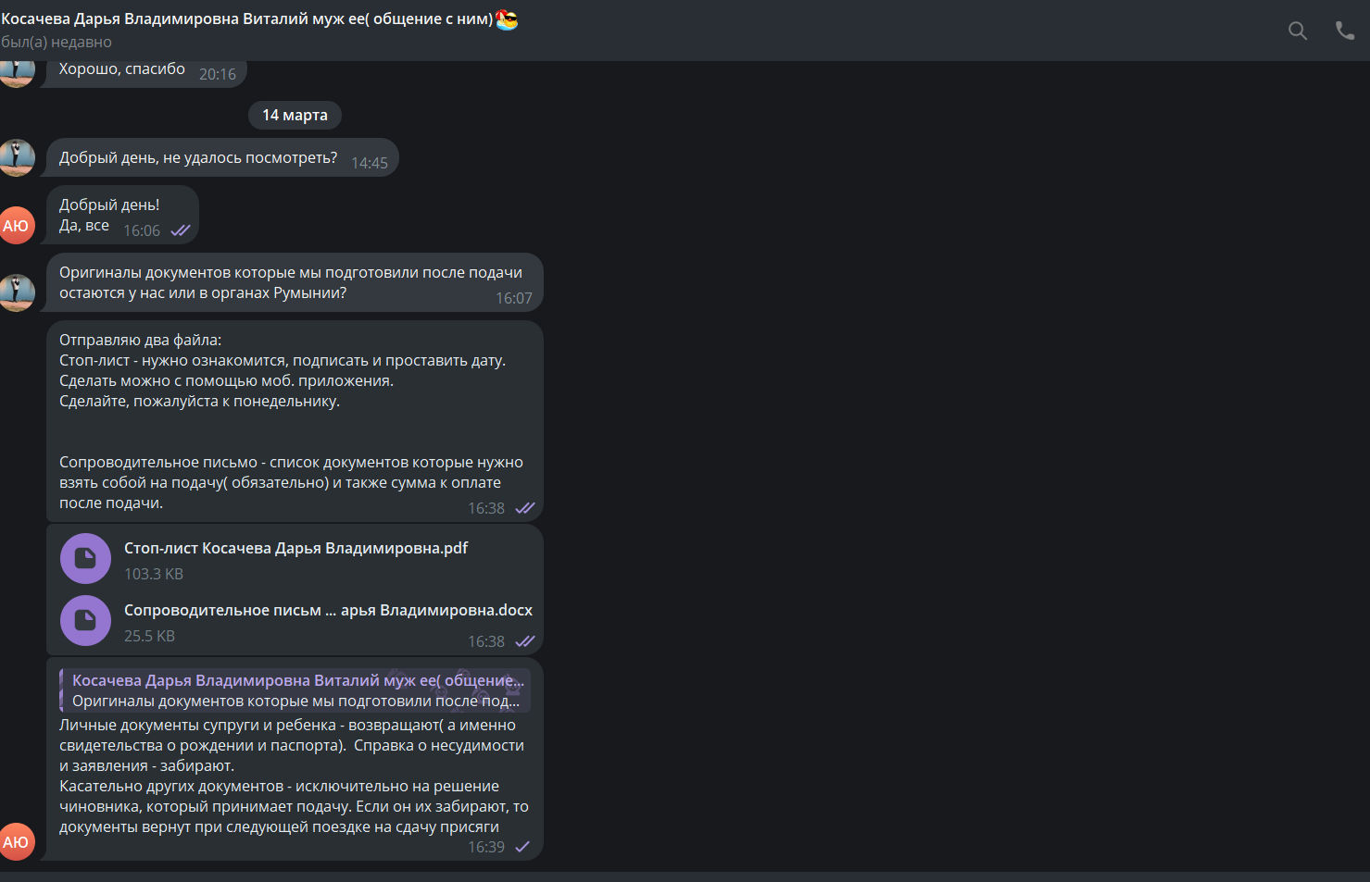The image size is (1370, 882).
Task: Select the message Хорошо, спасибо
Action: click(146, 71)
